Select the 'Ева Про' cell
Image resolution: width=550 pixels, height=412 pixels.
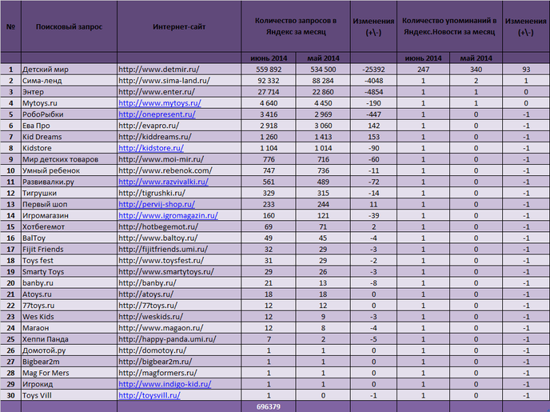[69, 126]
